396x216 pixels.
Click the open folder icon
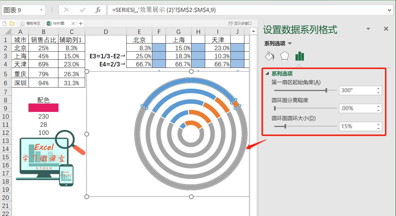pos(12,23)
